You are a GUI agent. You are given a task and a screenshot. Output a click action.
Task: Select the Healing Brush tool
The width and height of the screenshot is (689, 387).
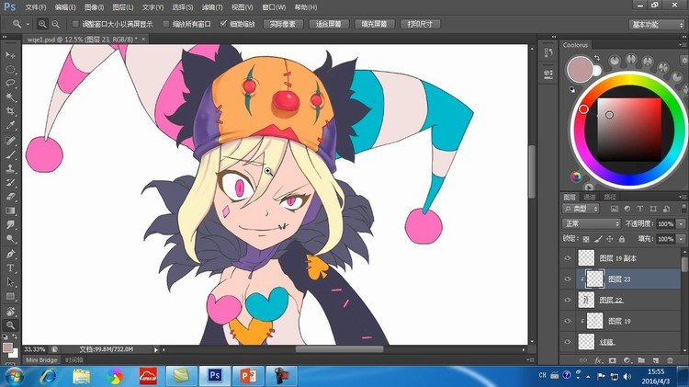pyautogui.click(x=10, y=141)
